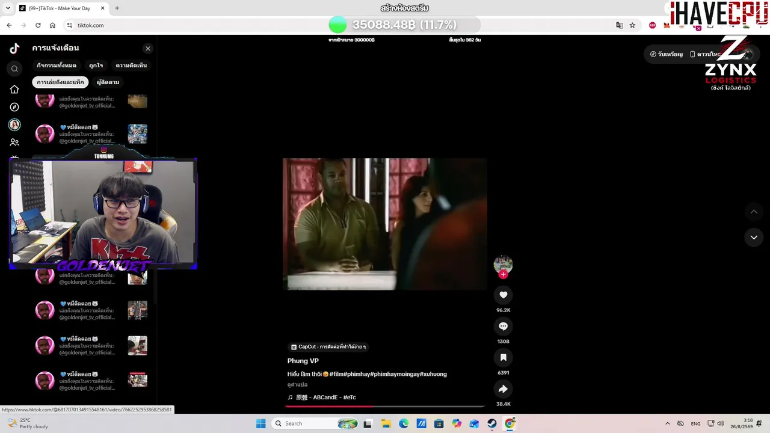This screenshot has height=433, width=770.
Task: Open a new browser tab
Action: click(117, 8)
